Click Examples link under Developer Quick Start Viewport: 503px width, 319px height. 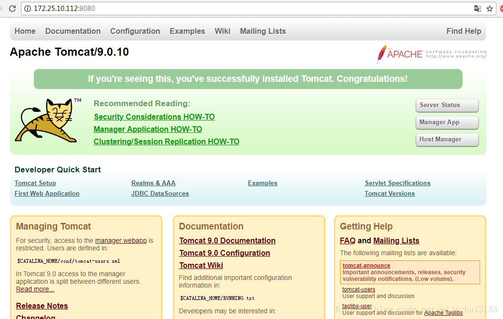(262, 183)
